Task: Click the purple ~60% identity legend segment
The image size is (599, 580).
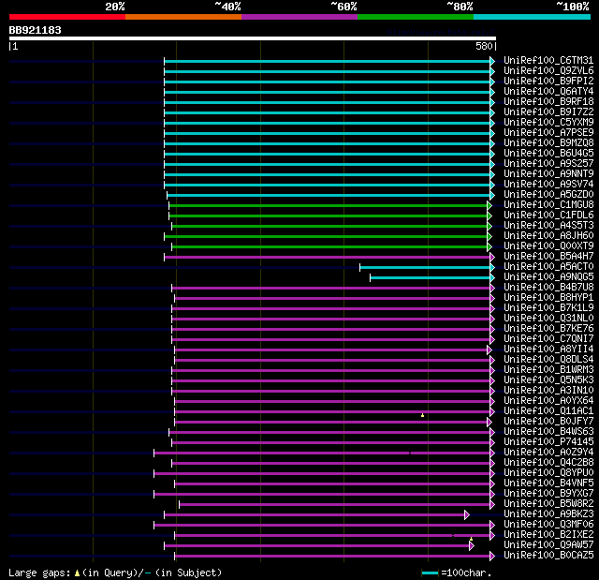Action: [x=299, y=17]
